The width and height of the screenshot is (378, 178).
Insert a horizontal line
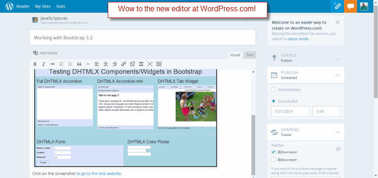click(x=88, y=64)
